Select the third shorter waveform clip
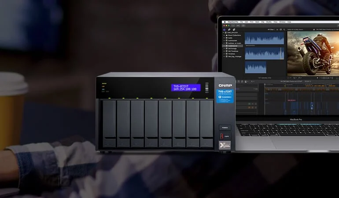Image resolution: width=339 pixels, height=198 pixels. (x=255, y=67)
